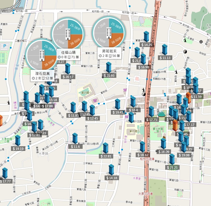Click the 松竹交流道 interchange label
The width and height of the screenshot is (211, 206).
147,159
